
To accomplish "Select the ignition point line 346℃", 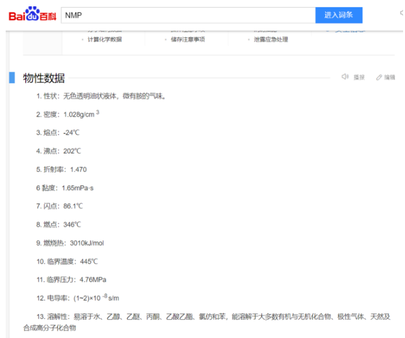I will tap(59, 225).
